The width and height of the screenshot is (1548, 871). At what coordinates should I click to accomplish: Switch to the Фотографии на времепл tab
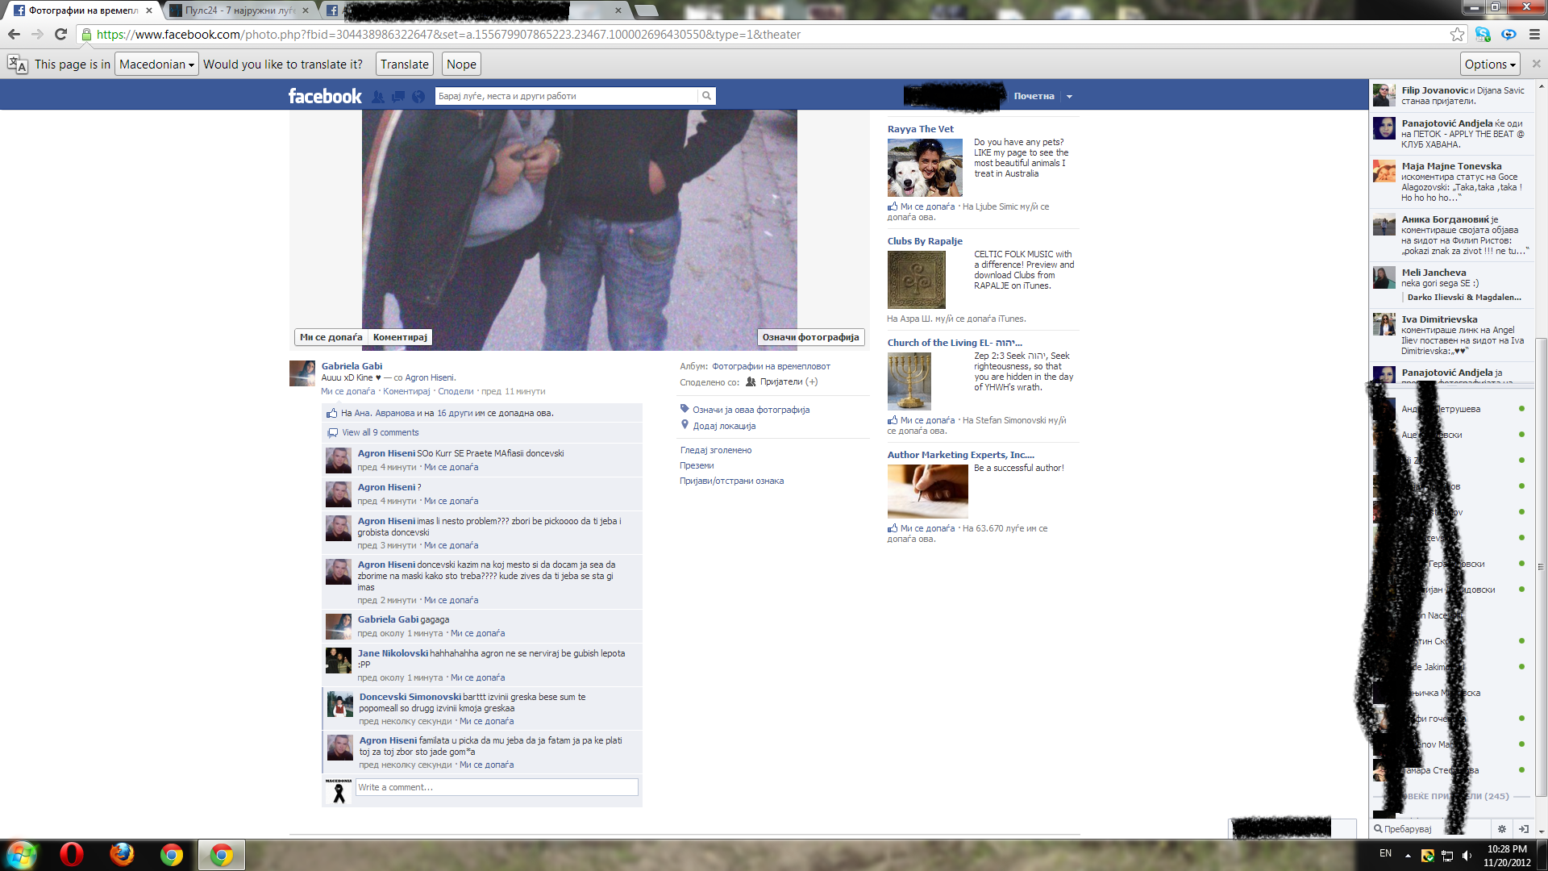pyautogui.click(x=83, y=10)
